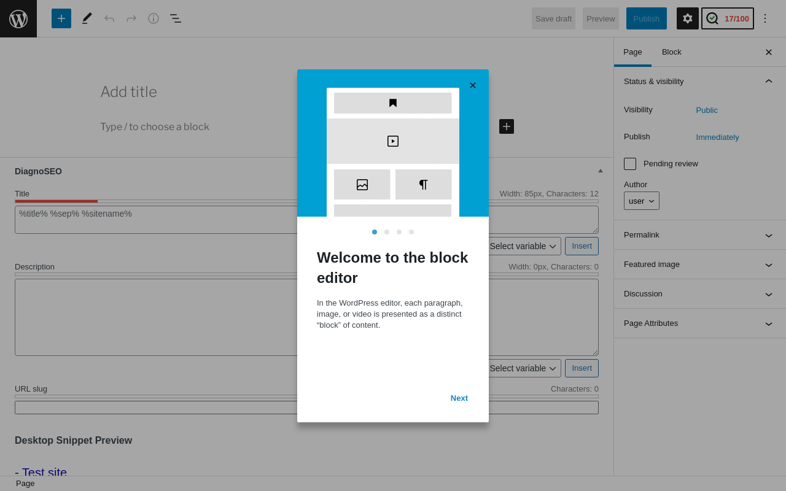The width and height of the screenshot is (786, 491).
Task: Open DiagnoSEO score 17/100 panel
Action: click(x=728, y=18)
